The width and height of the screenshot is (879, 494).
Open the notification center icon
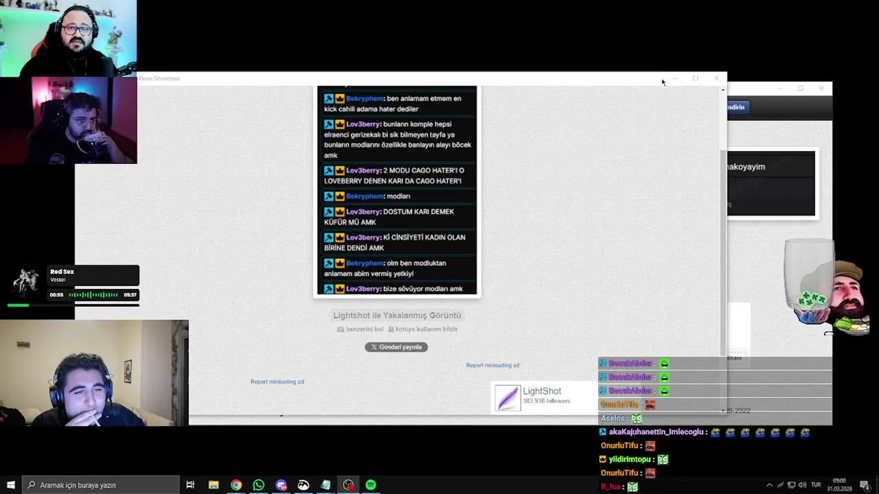pyautogui.click(x=865, y=485)
